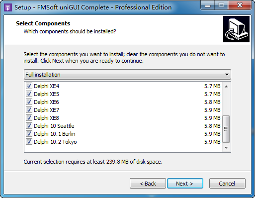The height and width of the screenshot is (198, 255).
Task: Click the 5.7 MB size for Delphi XE4
Action: coord(212,86)
